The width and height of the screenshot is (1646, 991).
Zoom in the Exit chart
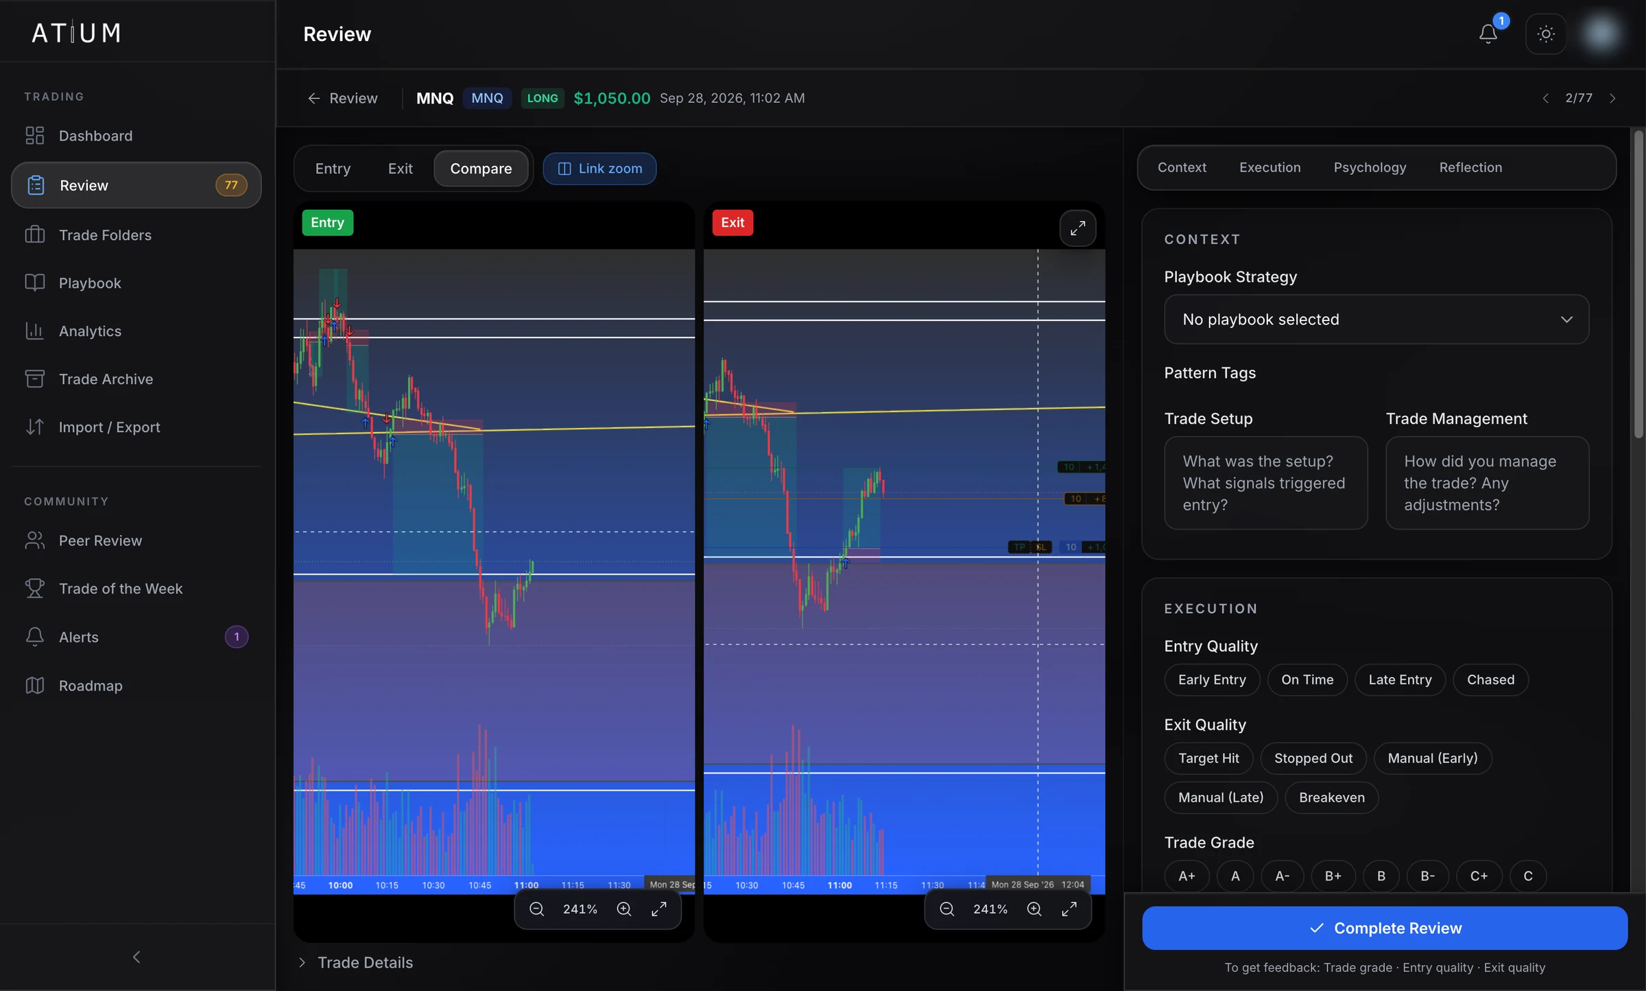(1034, 909)
